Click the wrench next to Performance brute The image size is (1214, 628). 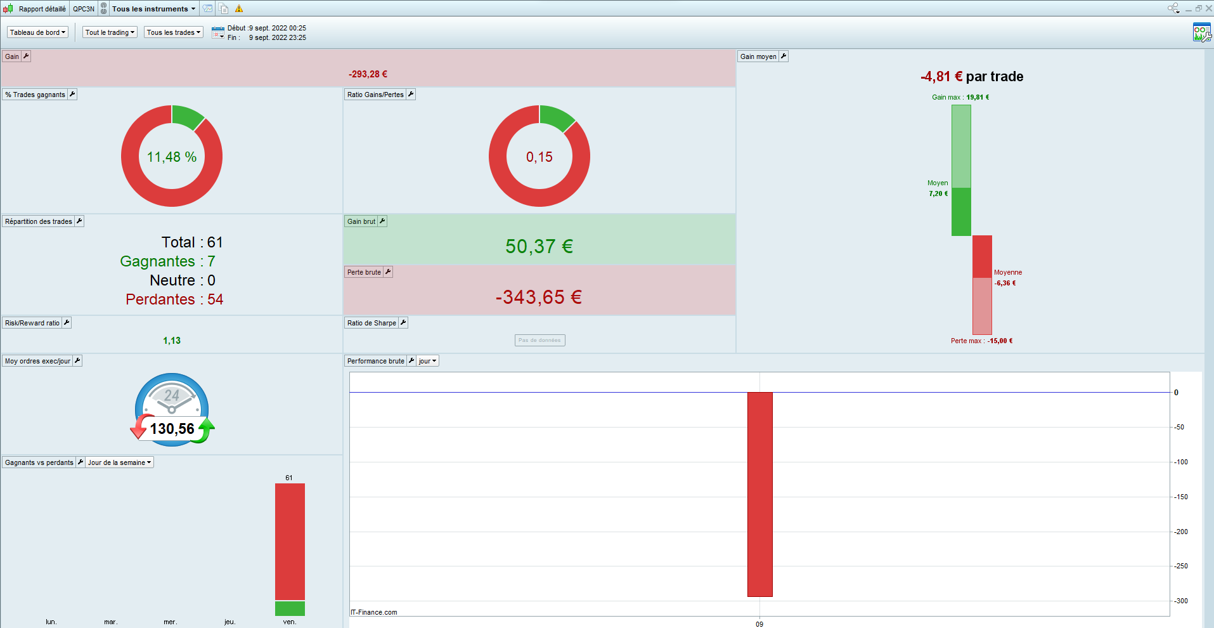411,361
